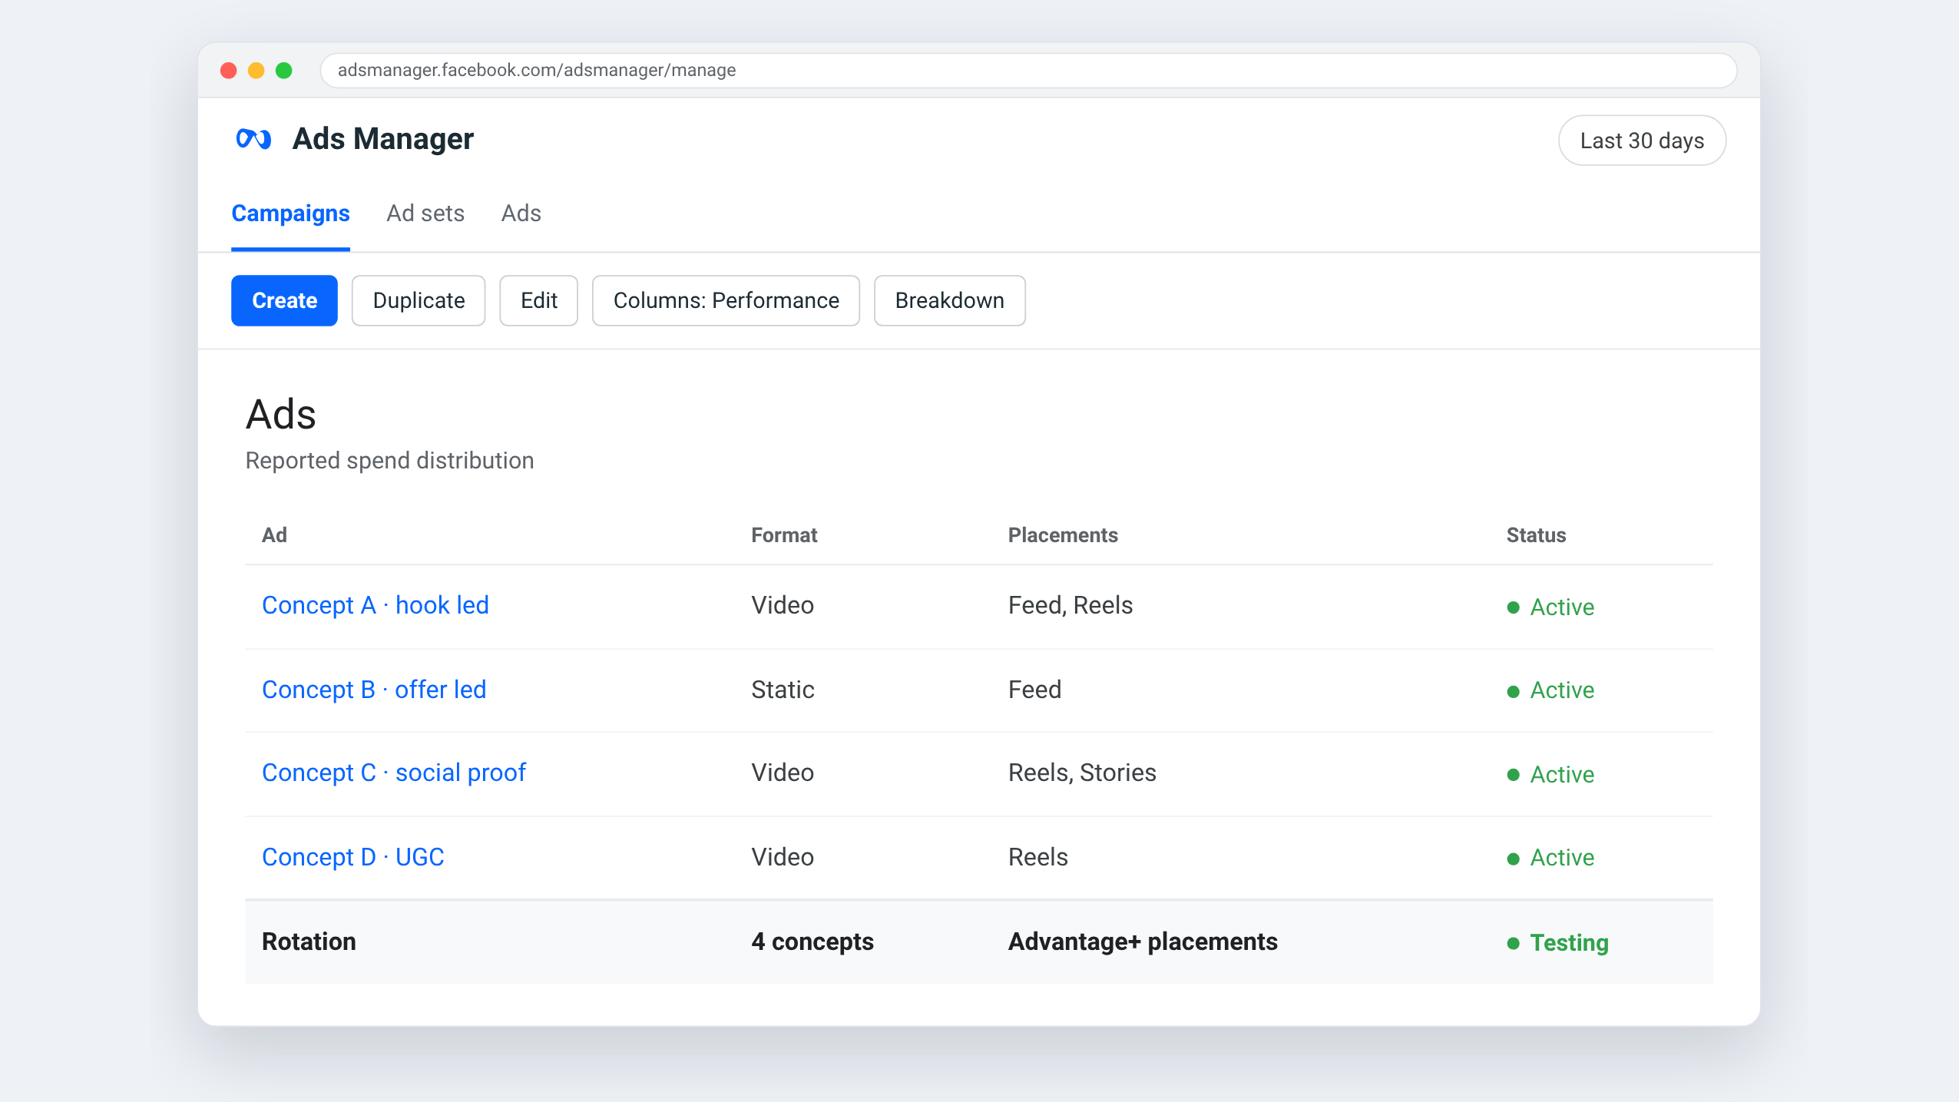Click Feed, Reels placements cell
1959x1102 pixels.
(x=1071, y=605)
